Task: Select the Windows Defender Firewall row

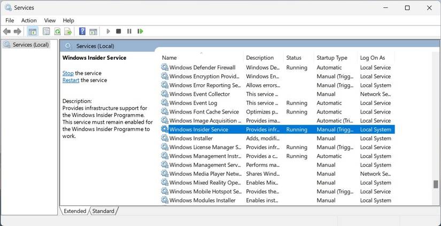Action: coord(277,68)
